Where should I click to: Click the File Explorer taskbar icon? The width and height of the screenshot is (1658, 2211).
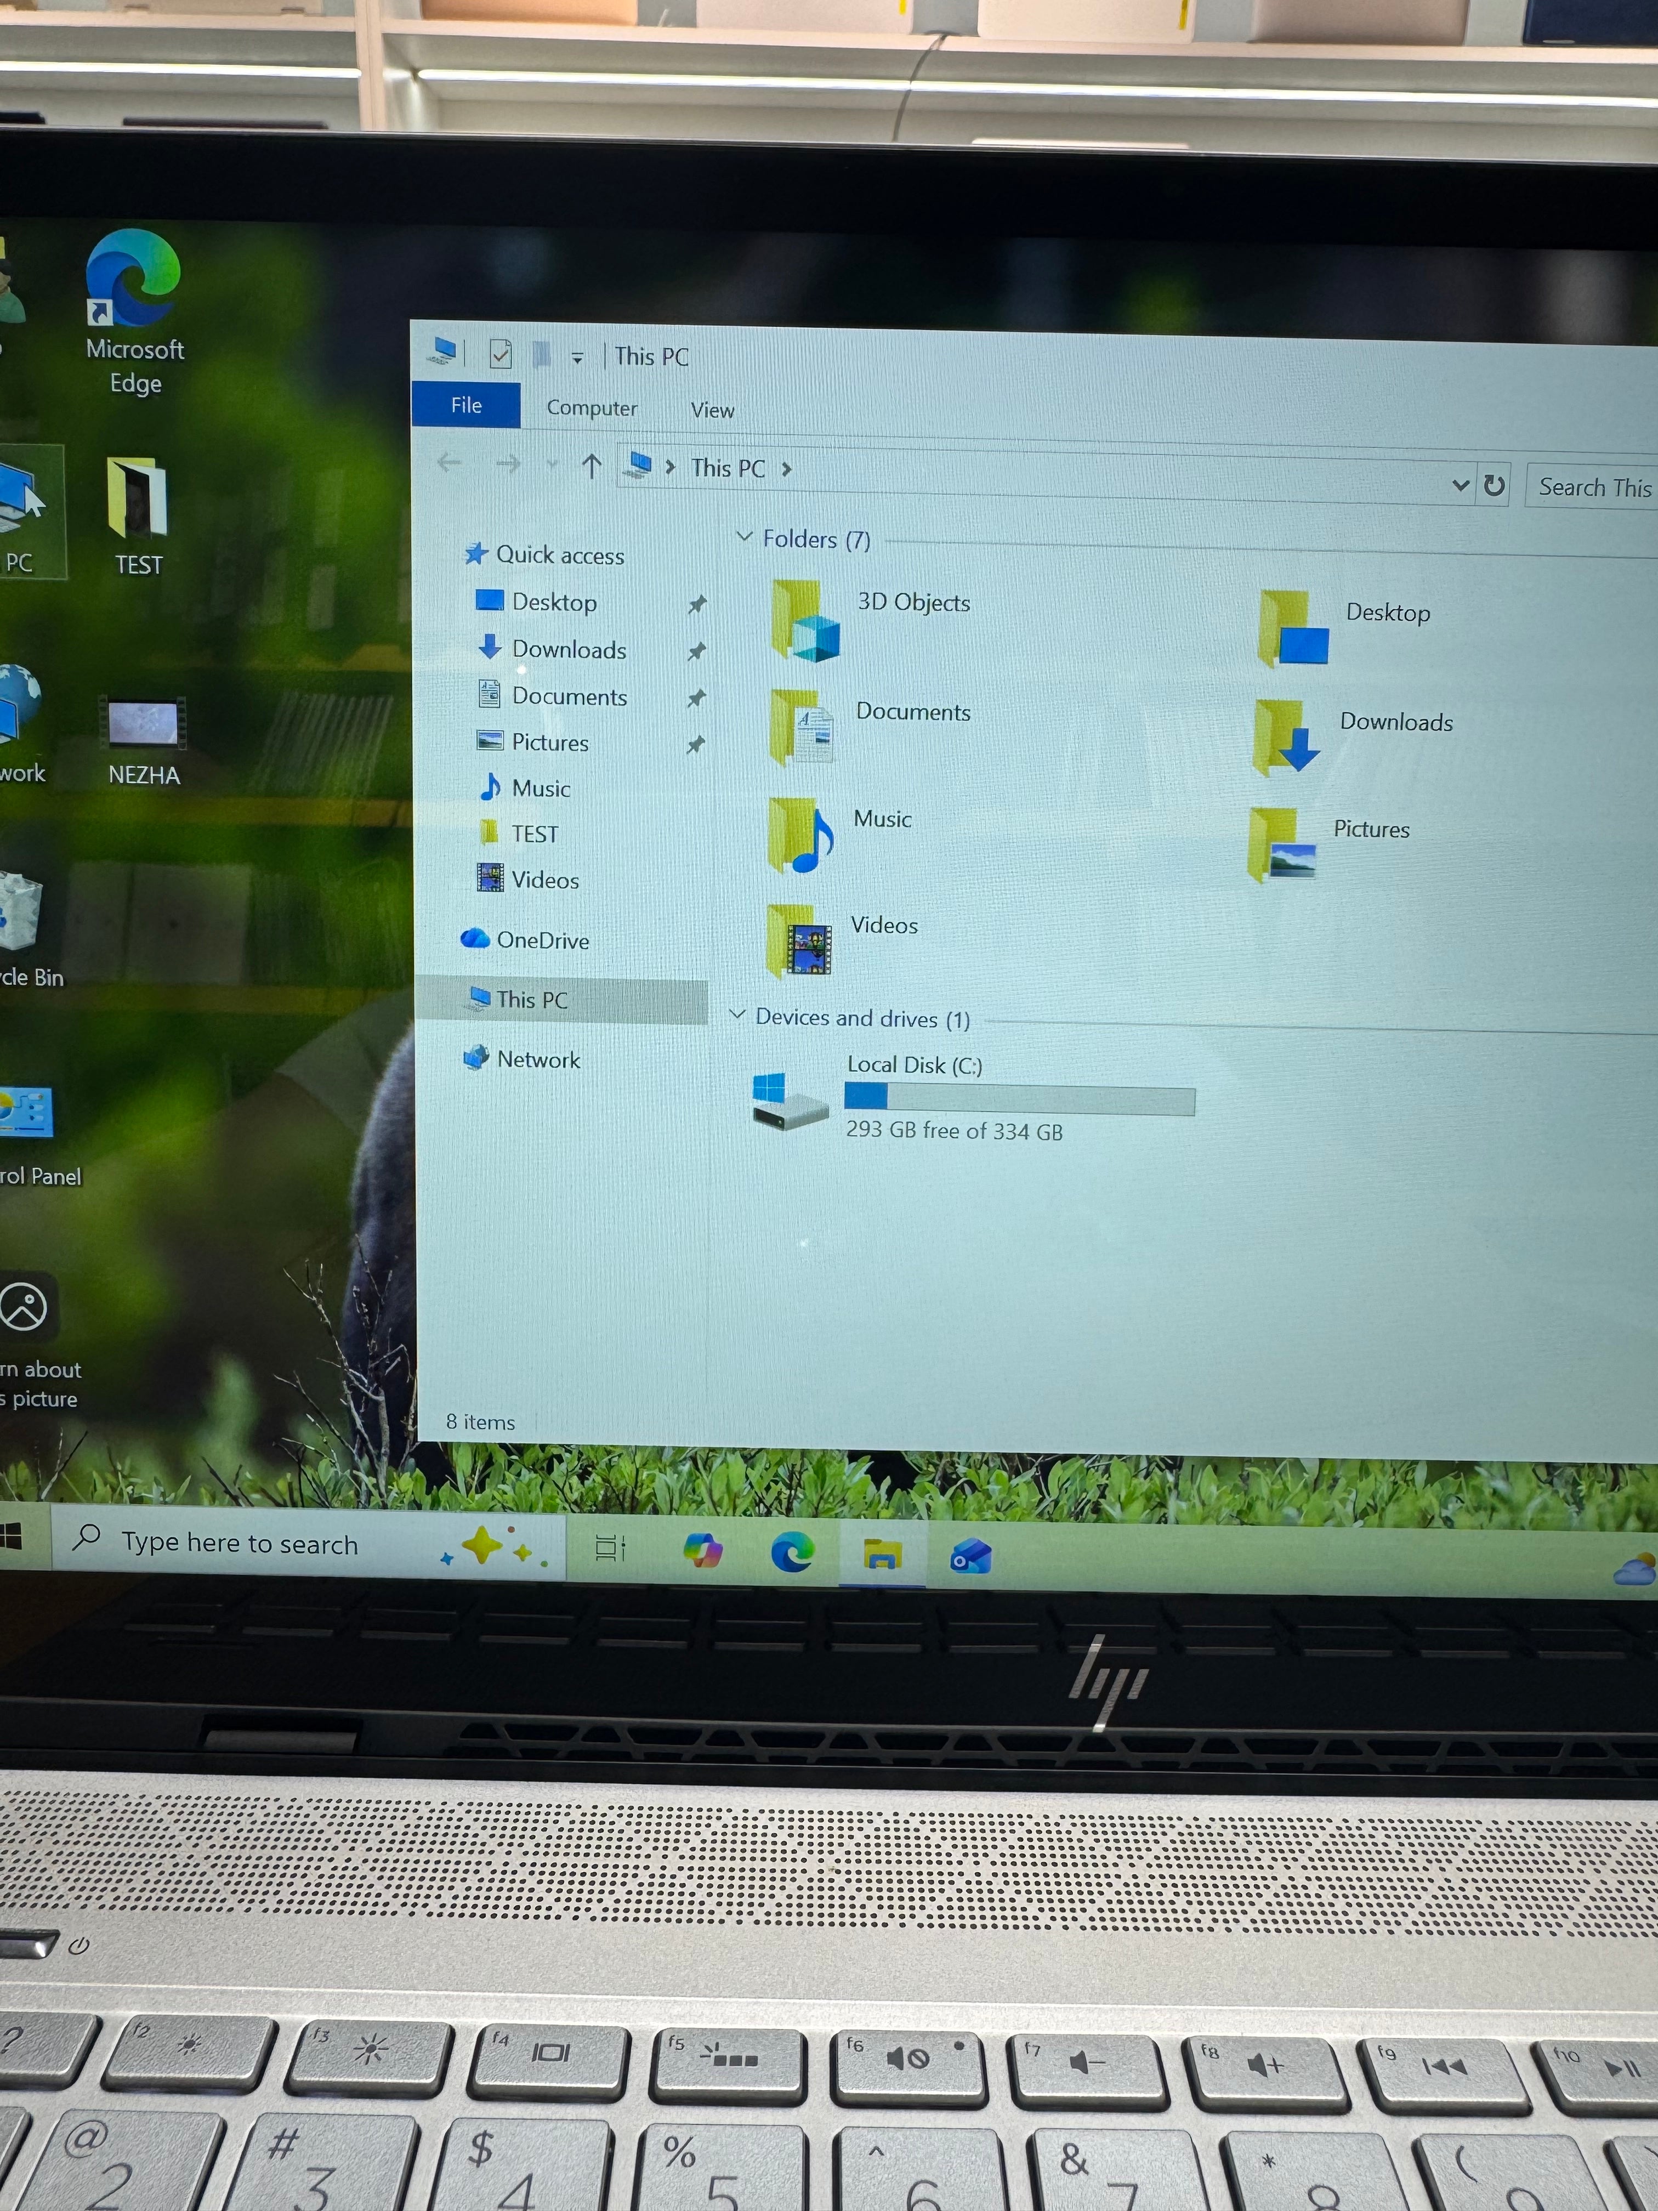[883, 1554]
